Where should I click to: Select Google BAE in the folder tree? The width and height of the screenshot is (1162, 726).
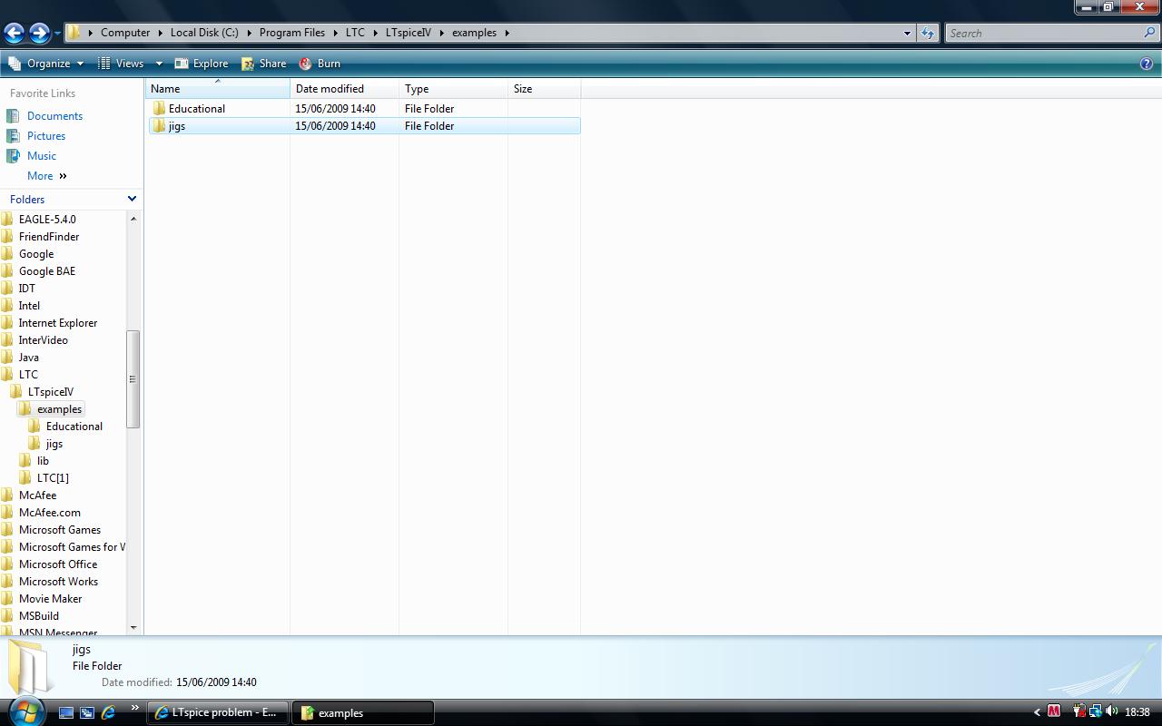tap(47, 271)
